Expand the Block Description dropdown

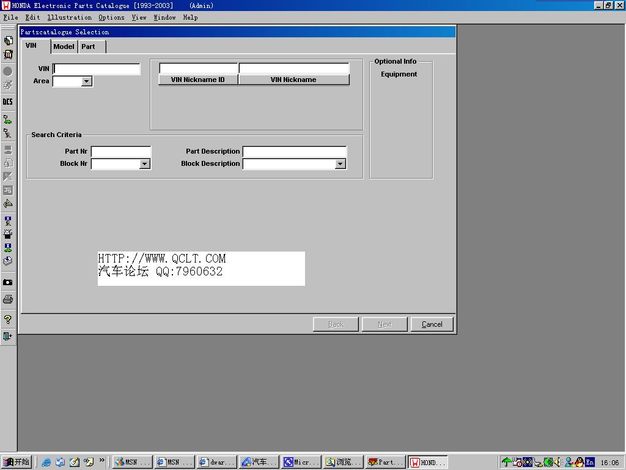340,164
